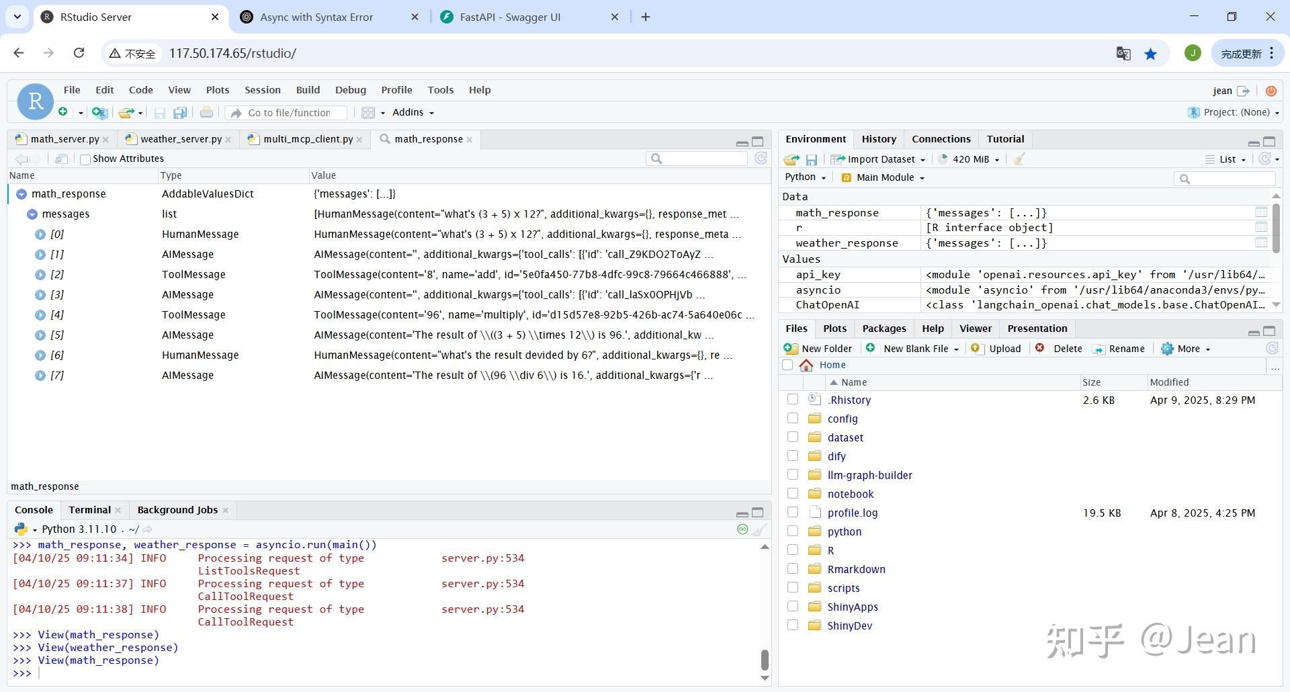The image size is (1290, 692).
Task: Click the load workspace folder icon
Action: (x=791, y=159)
